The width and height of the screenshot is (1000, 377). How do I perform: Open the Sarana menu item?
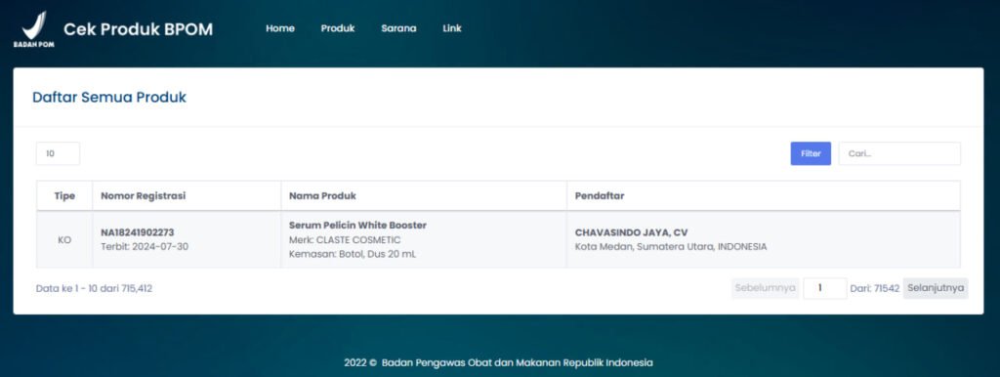pyautogui.click(x=398, y=28)
